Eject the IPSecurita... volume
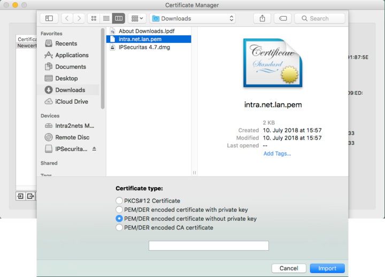This screenshot has width=385, height=277. (x=94, y=149)
